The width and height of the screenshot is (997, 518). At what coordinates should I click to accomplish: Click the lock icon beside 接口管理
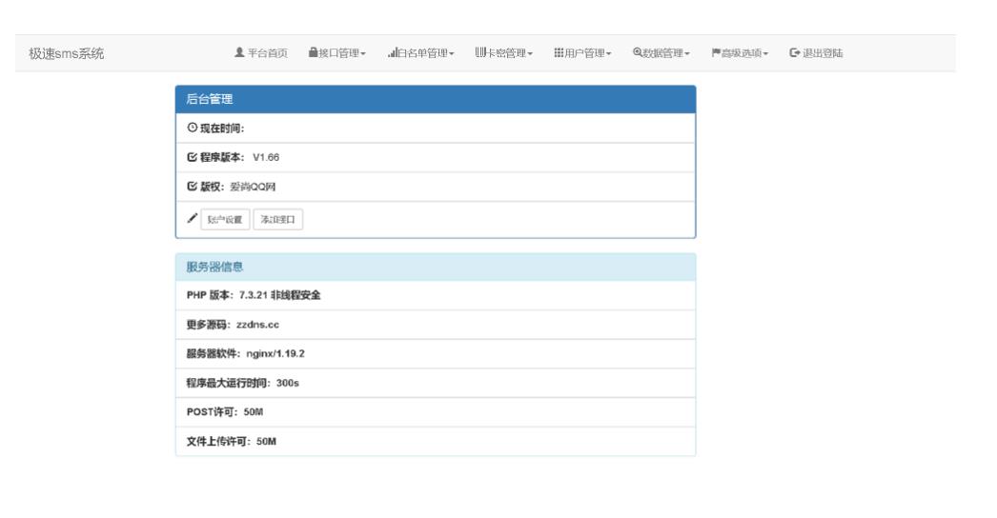314,52
